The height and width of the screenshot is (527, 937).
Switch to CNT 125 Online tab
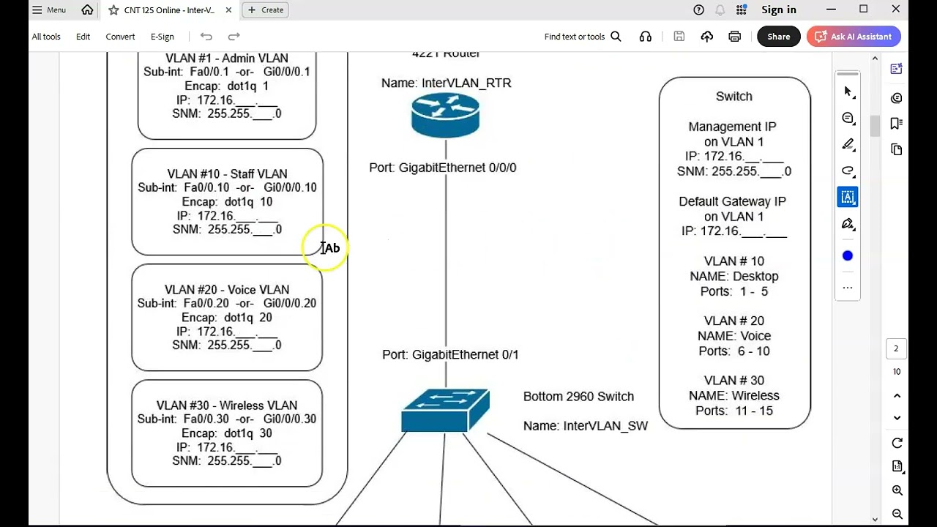[x=168, y=10]
